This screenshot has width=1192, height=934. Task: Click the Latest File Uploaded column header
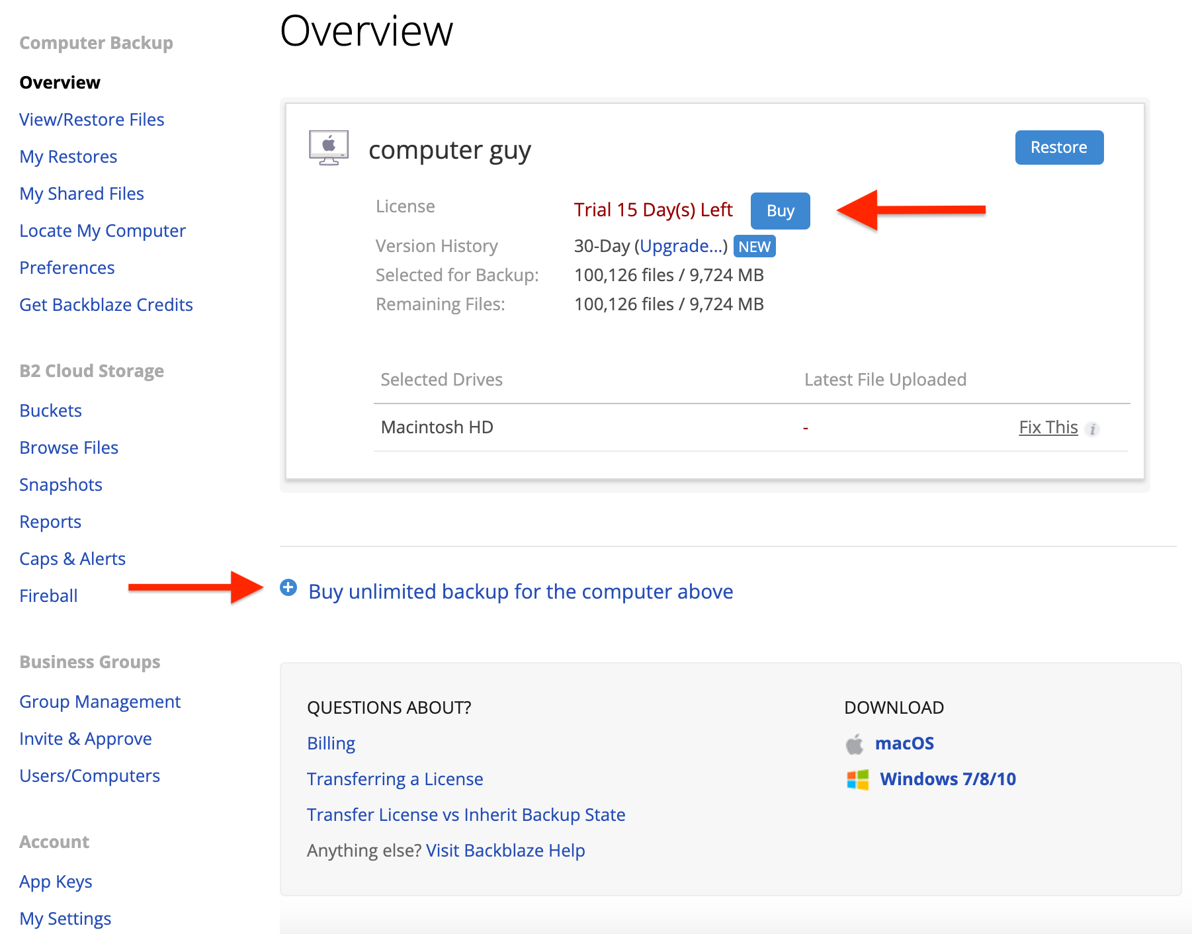click(x=886, y=380)
